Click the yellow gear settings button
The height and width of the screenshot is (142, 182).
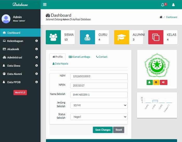coord(156,82)
